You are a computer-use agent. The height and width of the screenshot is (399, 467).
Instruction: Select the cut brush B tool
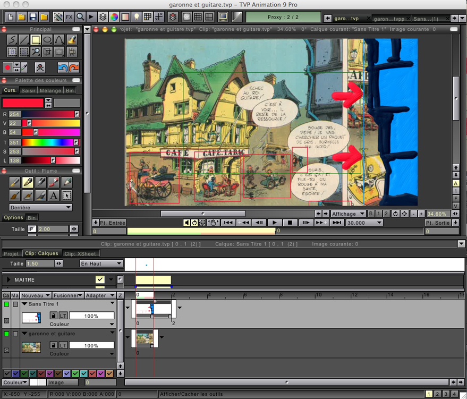coord(12,52)
